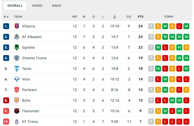Sort table by rank number column

pos(6,17)
